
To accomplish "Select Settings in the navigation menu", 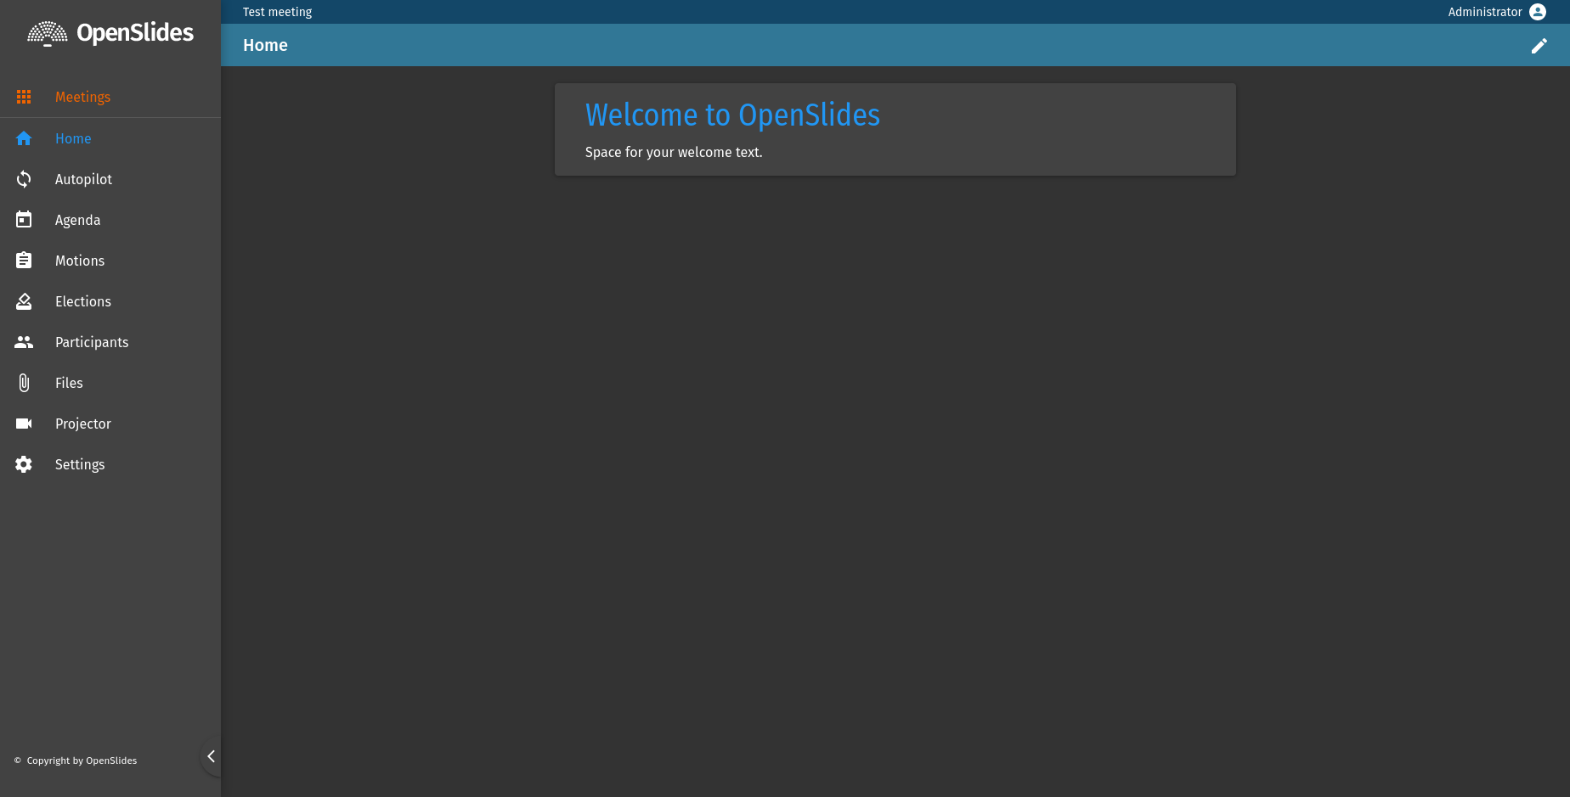I will point(79,463).
